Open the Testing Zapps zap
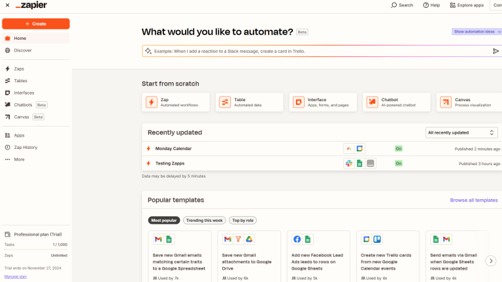 [x=322, y=163]
